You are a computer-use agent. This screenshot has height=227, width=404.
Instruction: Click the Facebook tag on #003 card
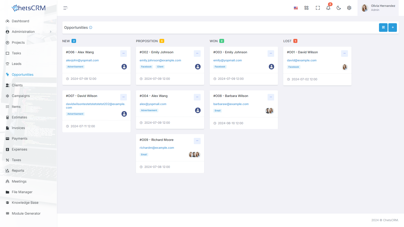[220, 67]
